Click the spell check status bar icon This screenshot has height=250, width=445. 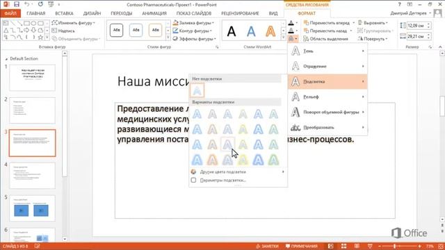click(x=37, y=246)
